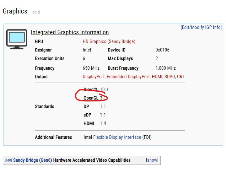This screenshot has width=226, height=173.
Task: Click the OpenGL label in Standards
Action: click(91, 98)
